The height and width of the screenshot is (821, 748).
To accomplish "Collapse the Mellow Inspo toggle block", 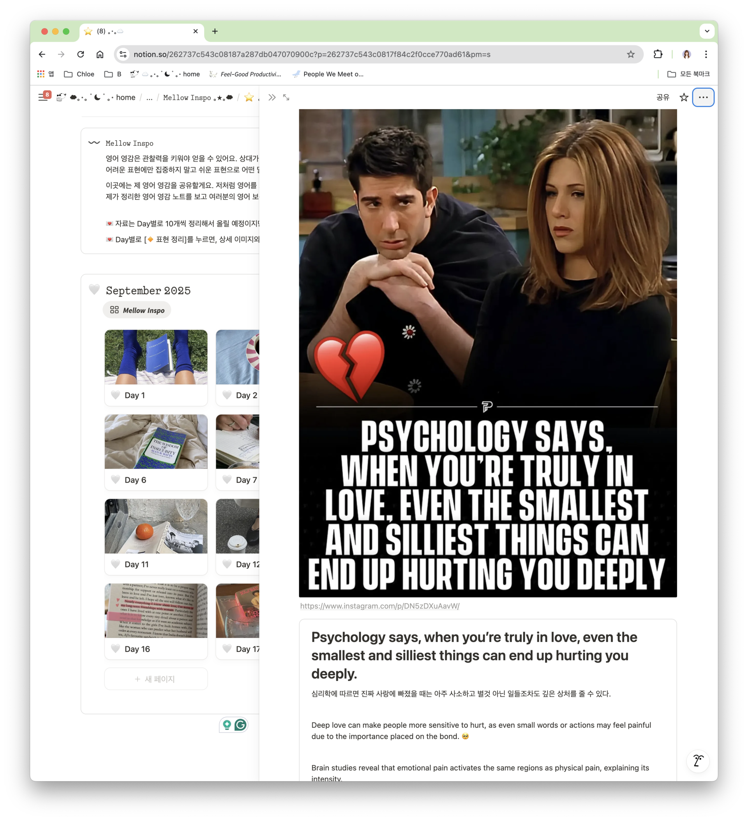I will 94,143.
